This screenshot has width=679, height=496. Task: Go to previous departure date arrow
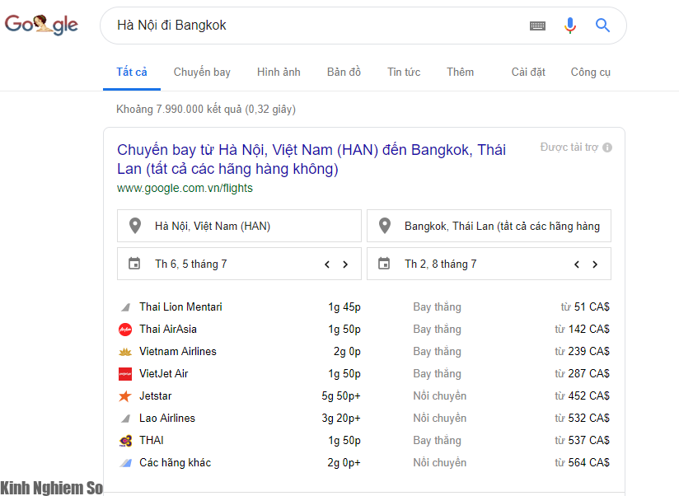click(x=327, y=264)
